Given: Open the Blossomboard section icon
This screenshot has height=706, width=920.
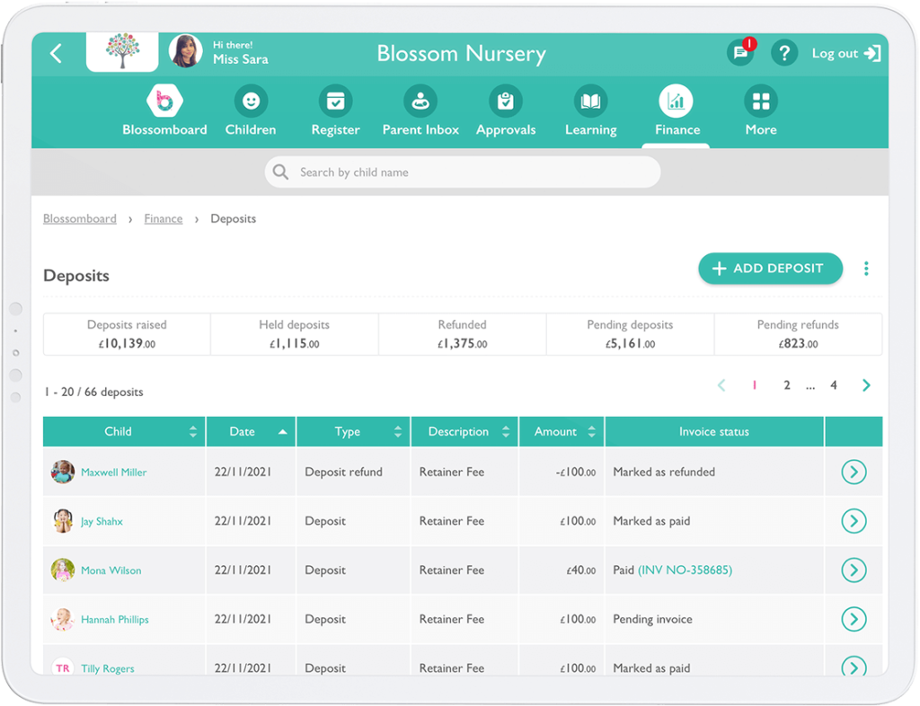Looking at the screenshot, I should 164,101.
